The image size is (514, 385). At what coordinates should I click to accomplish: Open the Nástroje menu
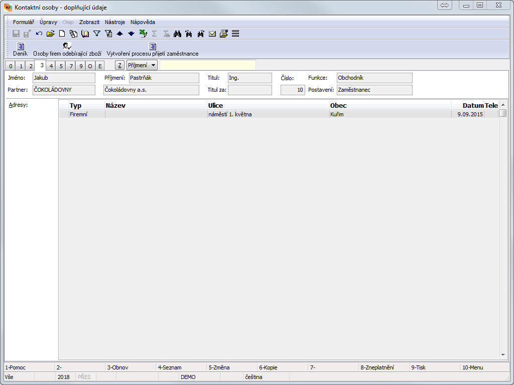[114, 22]
